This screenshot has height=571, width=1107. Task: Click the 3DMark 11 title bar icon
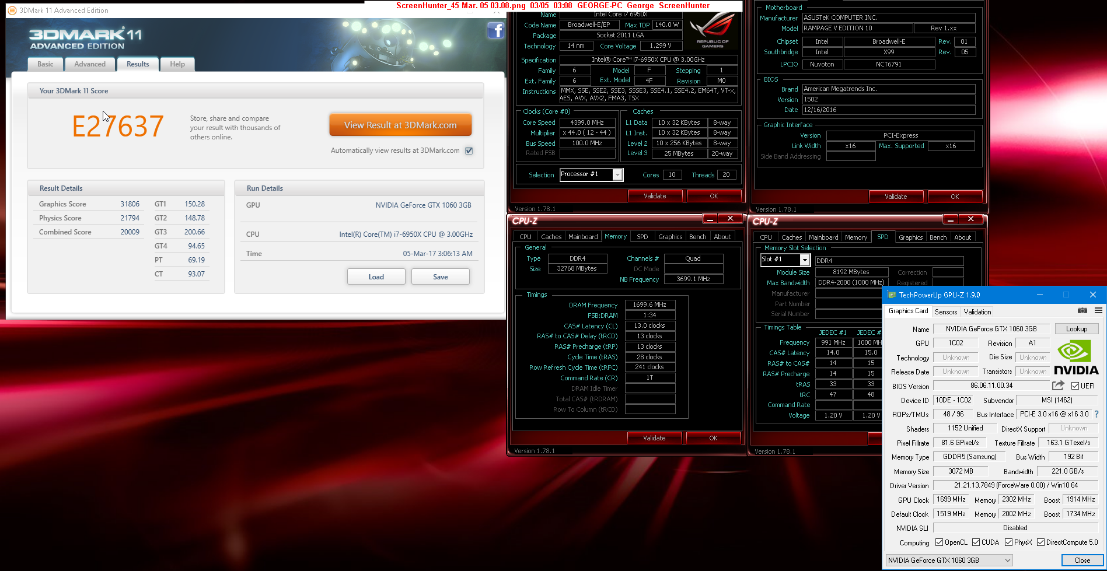click(x=12, y=10)
